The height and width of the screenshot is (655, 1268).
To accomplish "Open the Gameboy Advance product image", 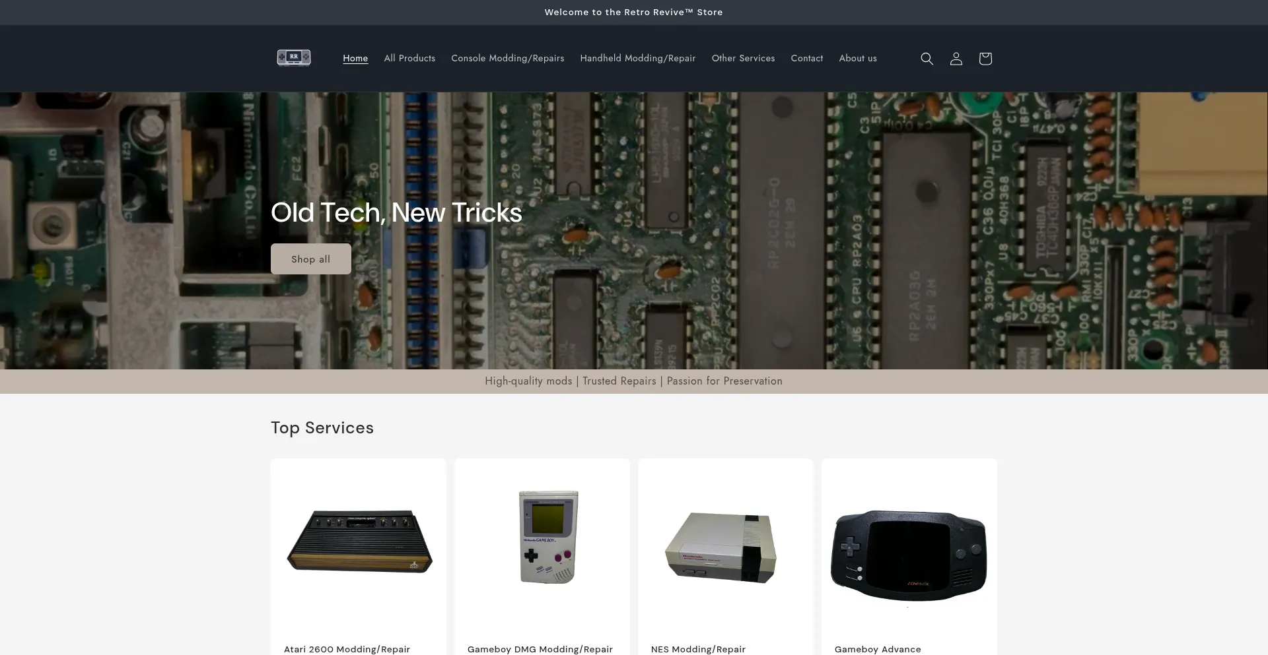I will (909, 555).
